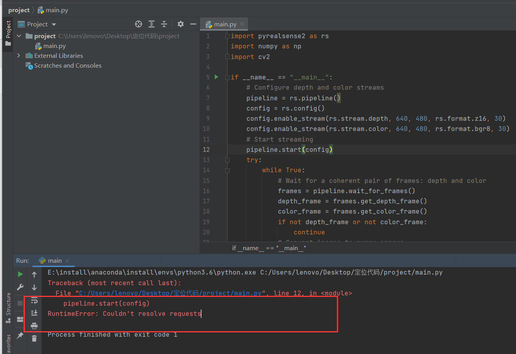516x354 pixels.
Task: Open Project panel settings with the gear icon
Action: click(x=180, y=24)
